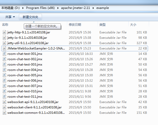Select file room-chat-test-002.jmx
The image size is (158, 125).
click(x=25, y=59)
